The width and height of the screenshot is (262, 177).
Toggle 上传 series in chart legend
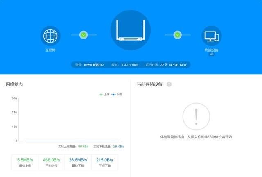tap(104, 95)
